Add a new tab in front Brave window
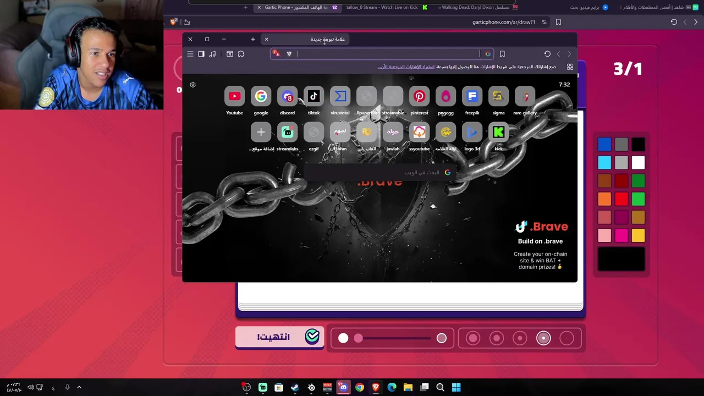The width and height of the screenshot is (704, 396). click(x=253, y=39)
